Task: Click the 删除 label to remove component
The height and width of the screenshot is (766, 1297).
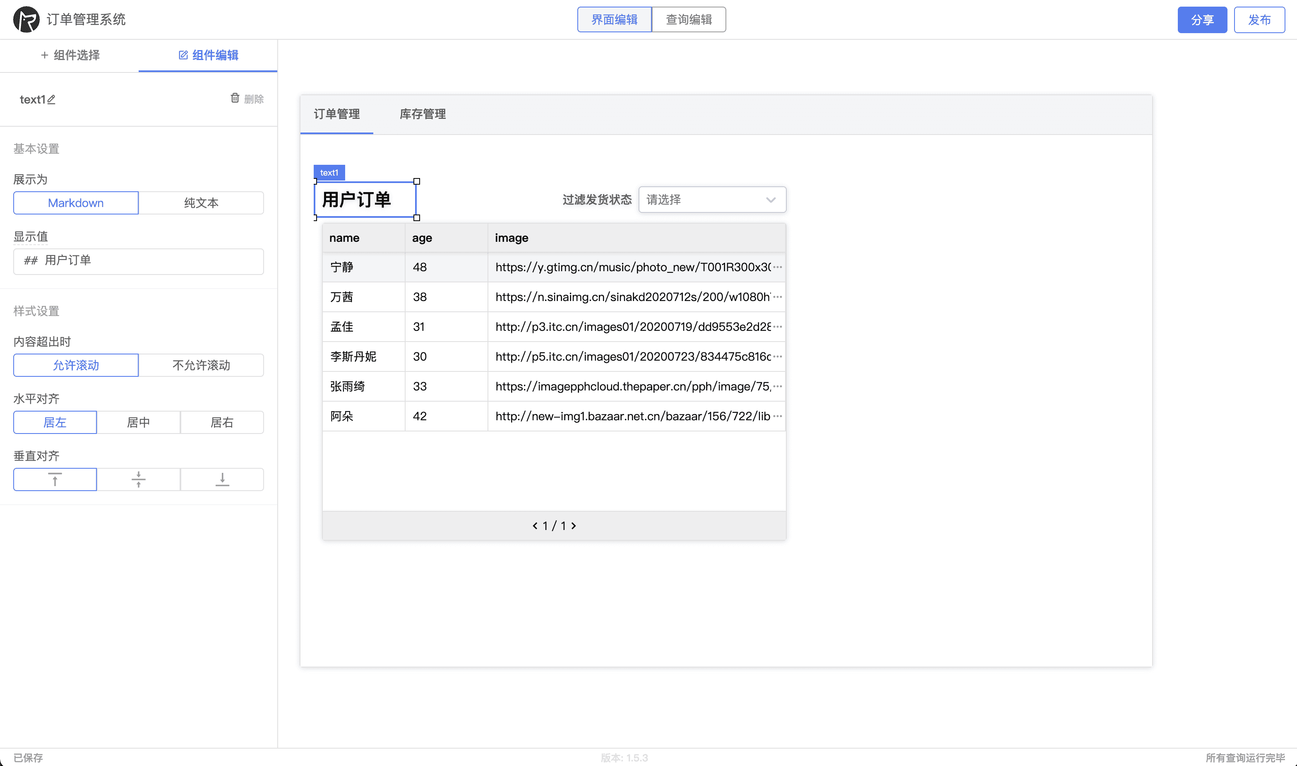Action: pos(254,99)
